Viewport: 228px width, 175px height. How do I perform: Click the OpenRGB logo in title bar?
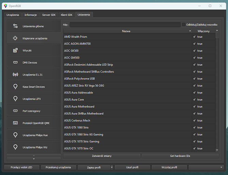5,6
